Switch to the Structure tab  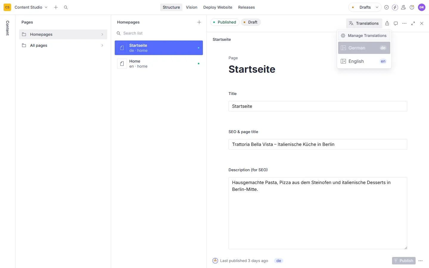[x=171, y=7]
